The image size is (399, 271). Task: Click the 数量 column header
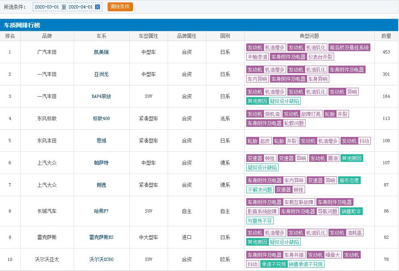[x=386, y=36]
